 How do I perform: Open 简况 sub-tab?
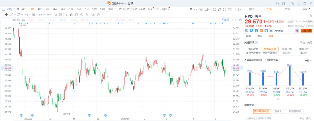(260, 36)
